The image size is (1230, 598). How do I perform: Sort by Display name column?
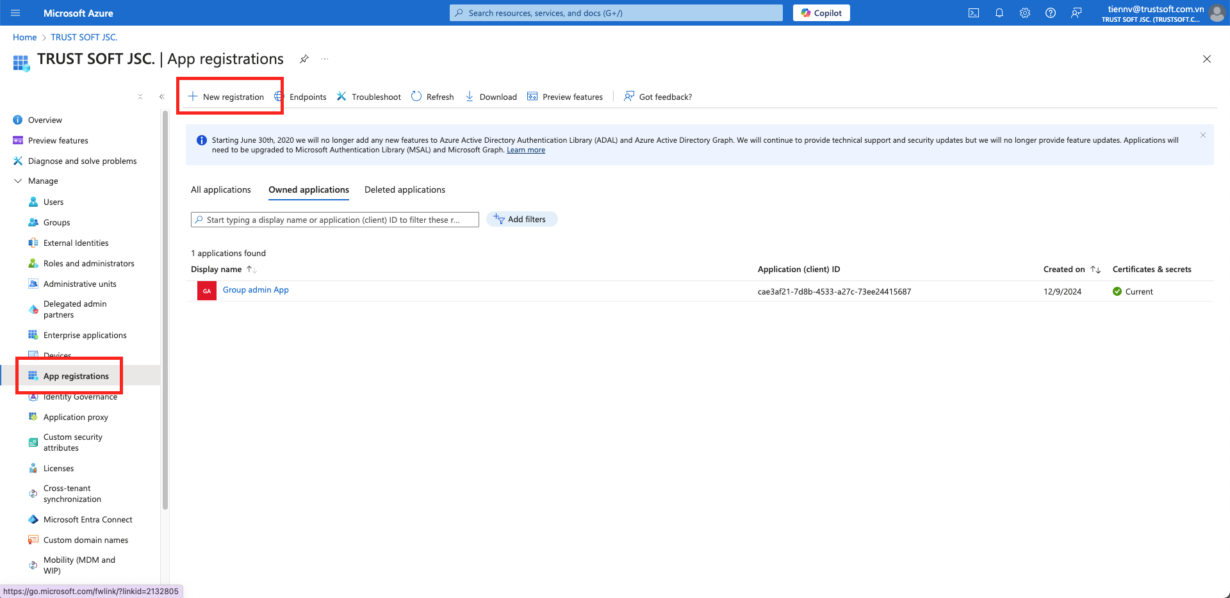pos(224,269)
